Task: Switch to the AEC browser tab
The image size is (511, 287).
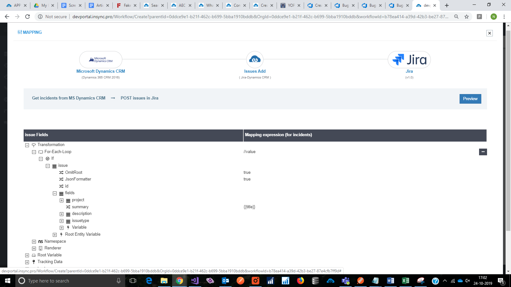Action: (x=181, y=5)
